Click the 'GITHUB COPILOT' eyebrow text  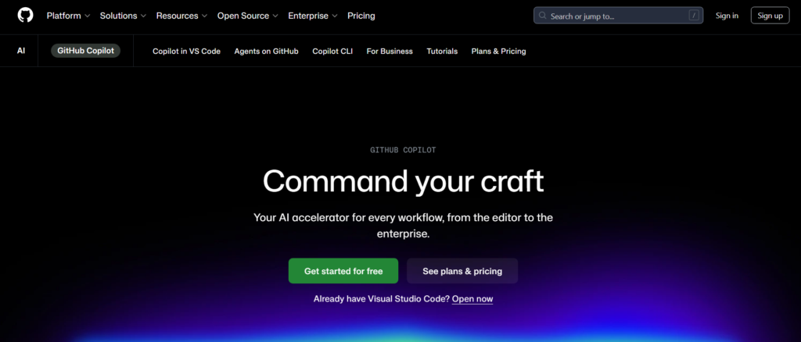tap(403, 150)
